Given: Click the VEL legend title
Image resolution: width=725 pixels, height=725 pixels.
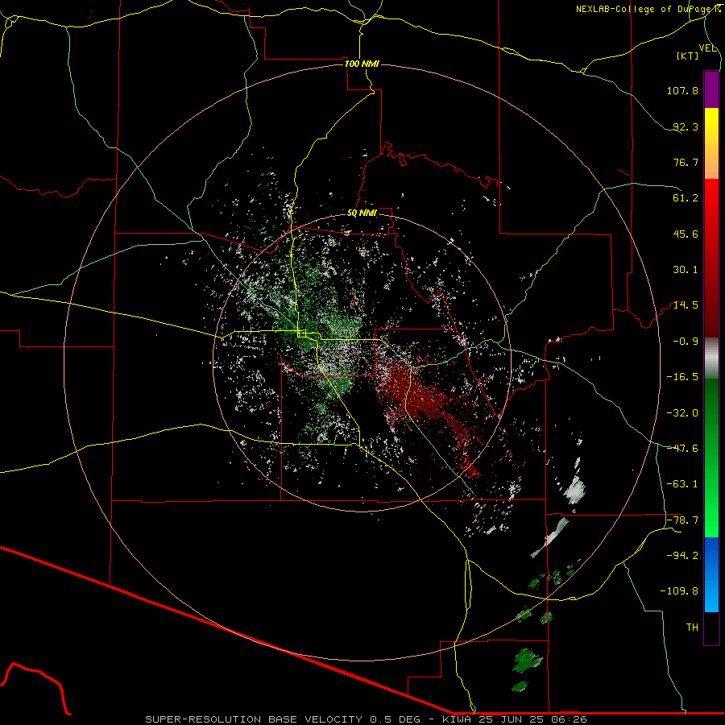Looking at the screenshot, I should [x=707, y=48].
